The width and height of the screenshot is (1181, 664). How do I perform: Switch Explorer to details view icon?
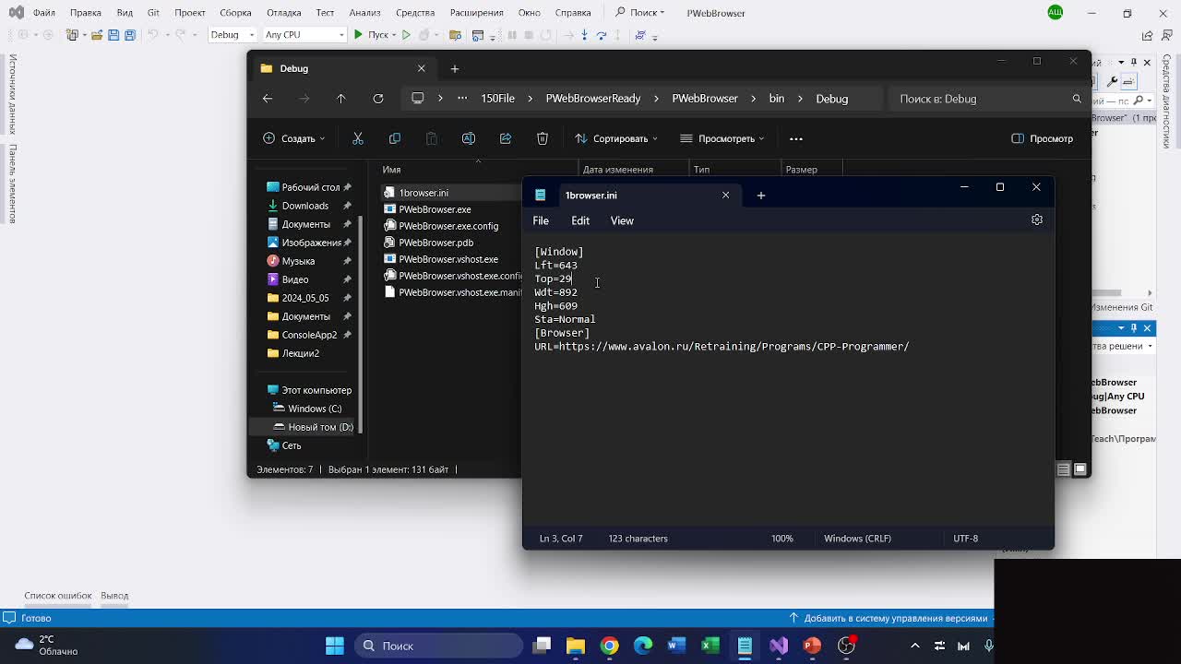pos(1063,469)
